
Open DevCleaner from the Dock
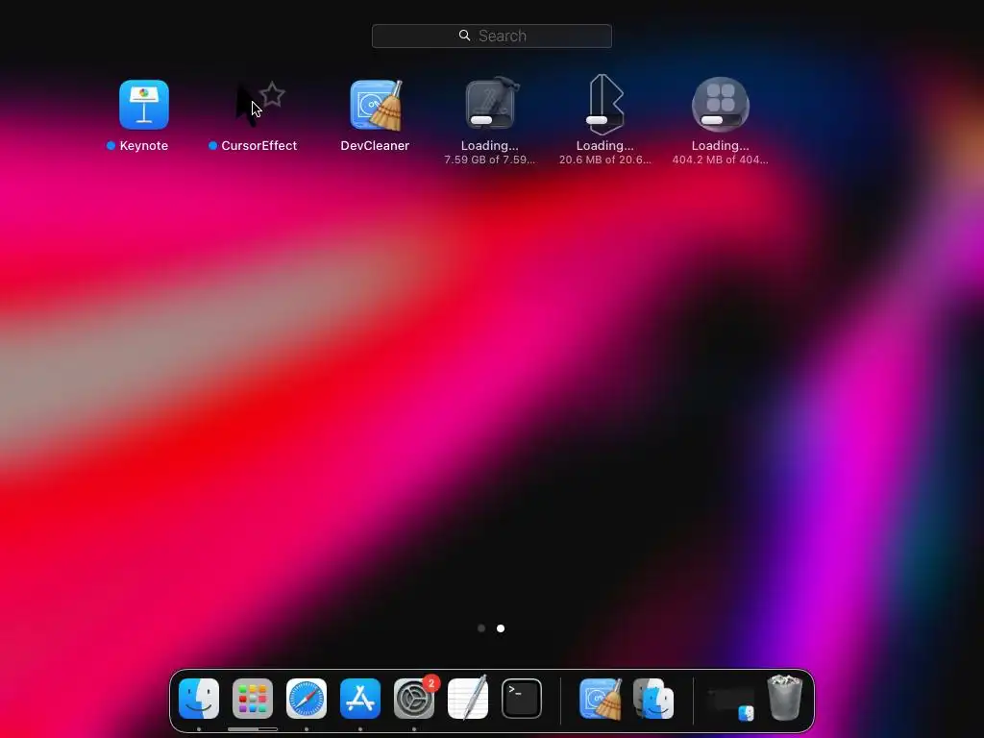[601, 699]
